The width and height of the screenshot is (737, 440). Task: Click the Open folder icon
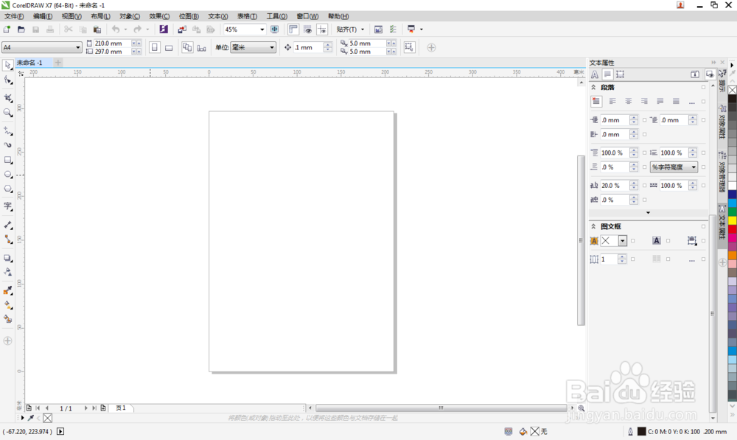point(21,29)
